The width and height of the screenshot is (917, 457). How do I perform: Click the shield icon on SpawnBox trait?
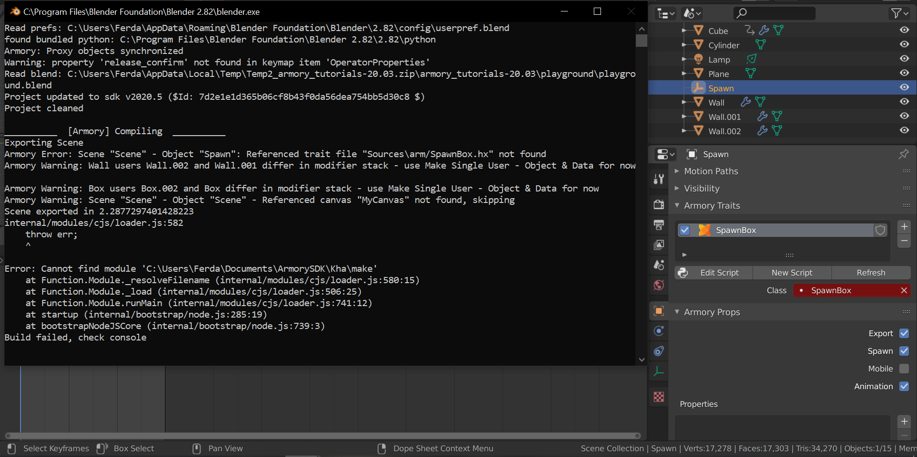click(880, 230)
